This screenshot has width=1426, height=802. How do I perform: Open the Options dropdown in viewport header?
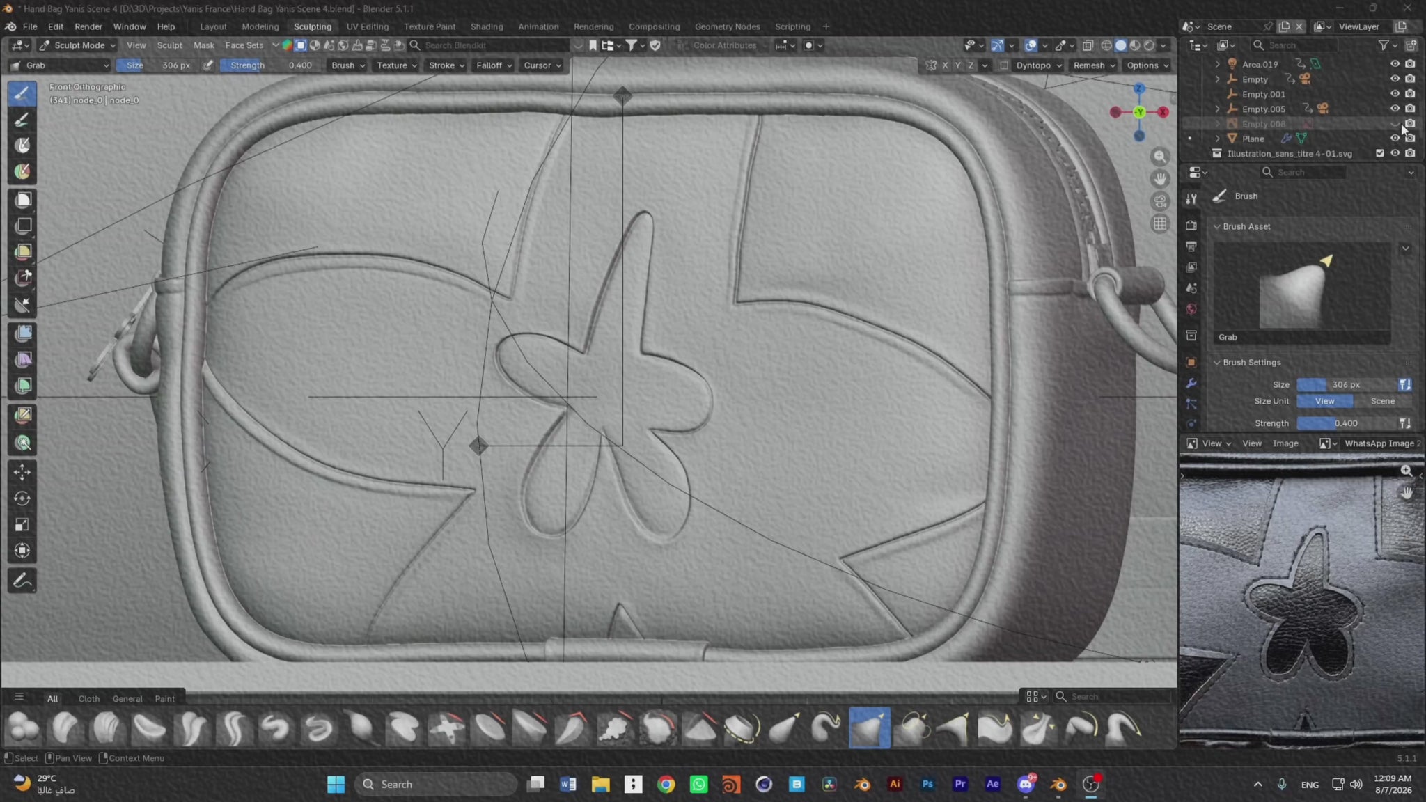point(1147,65)
